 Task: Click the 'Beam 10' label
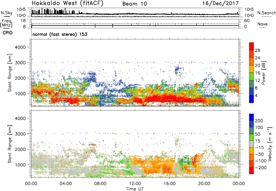135,4
